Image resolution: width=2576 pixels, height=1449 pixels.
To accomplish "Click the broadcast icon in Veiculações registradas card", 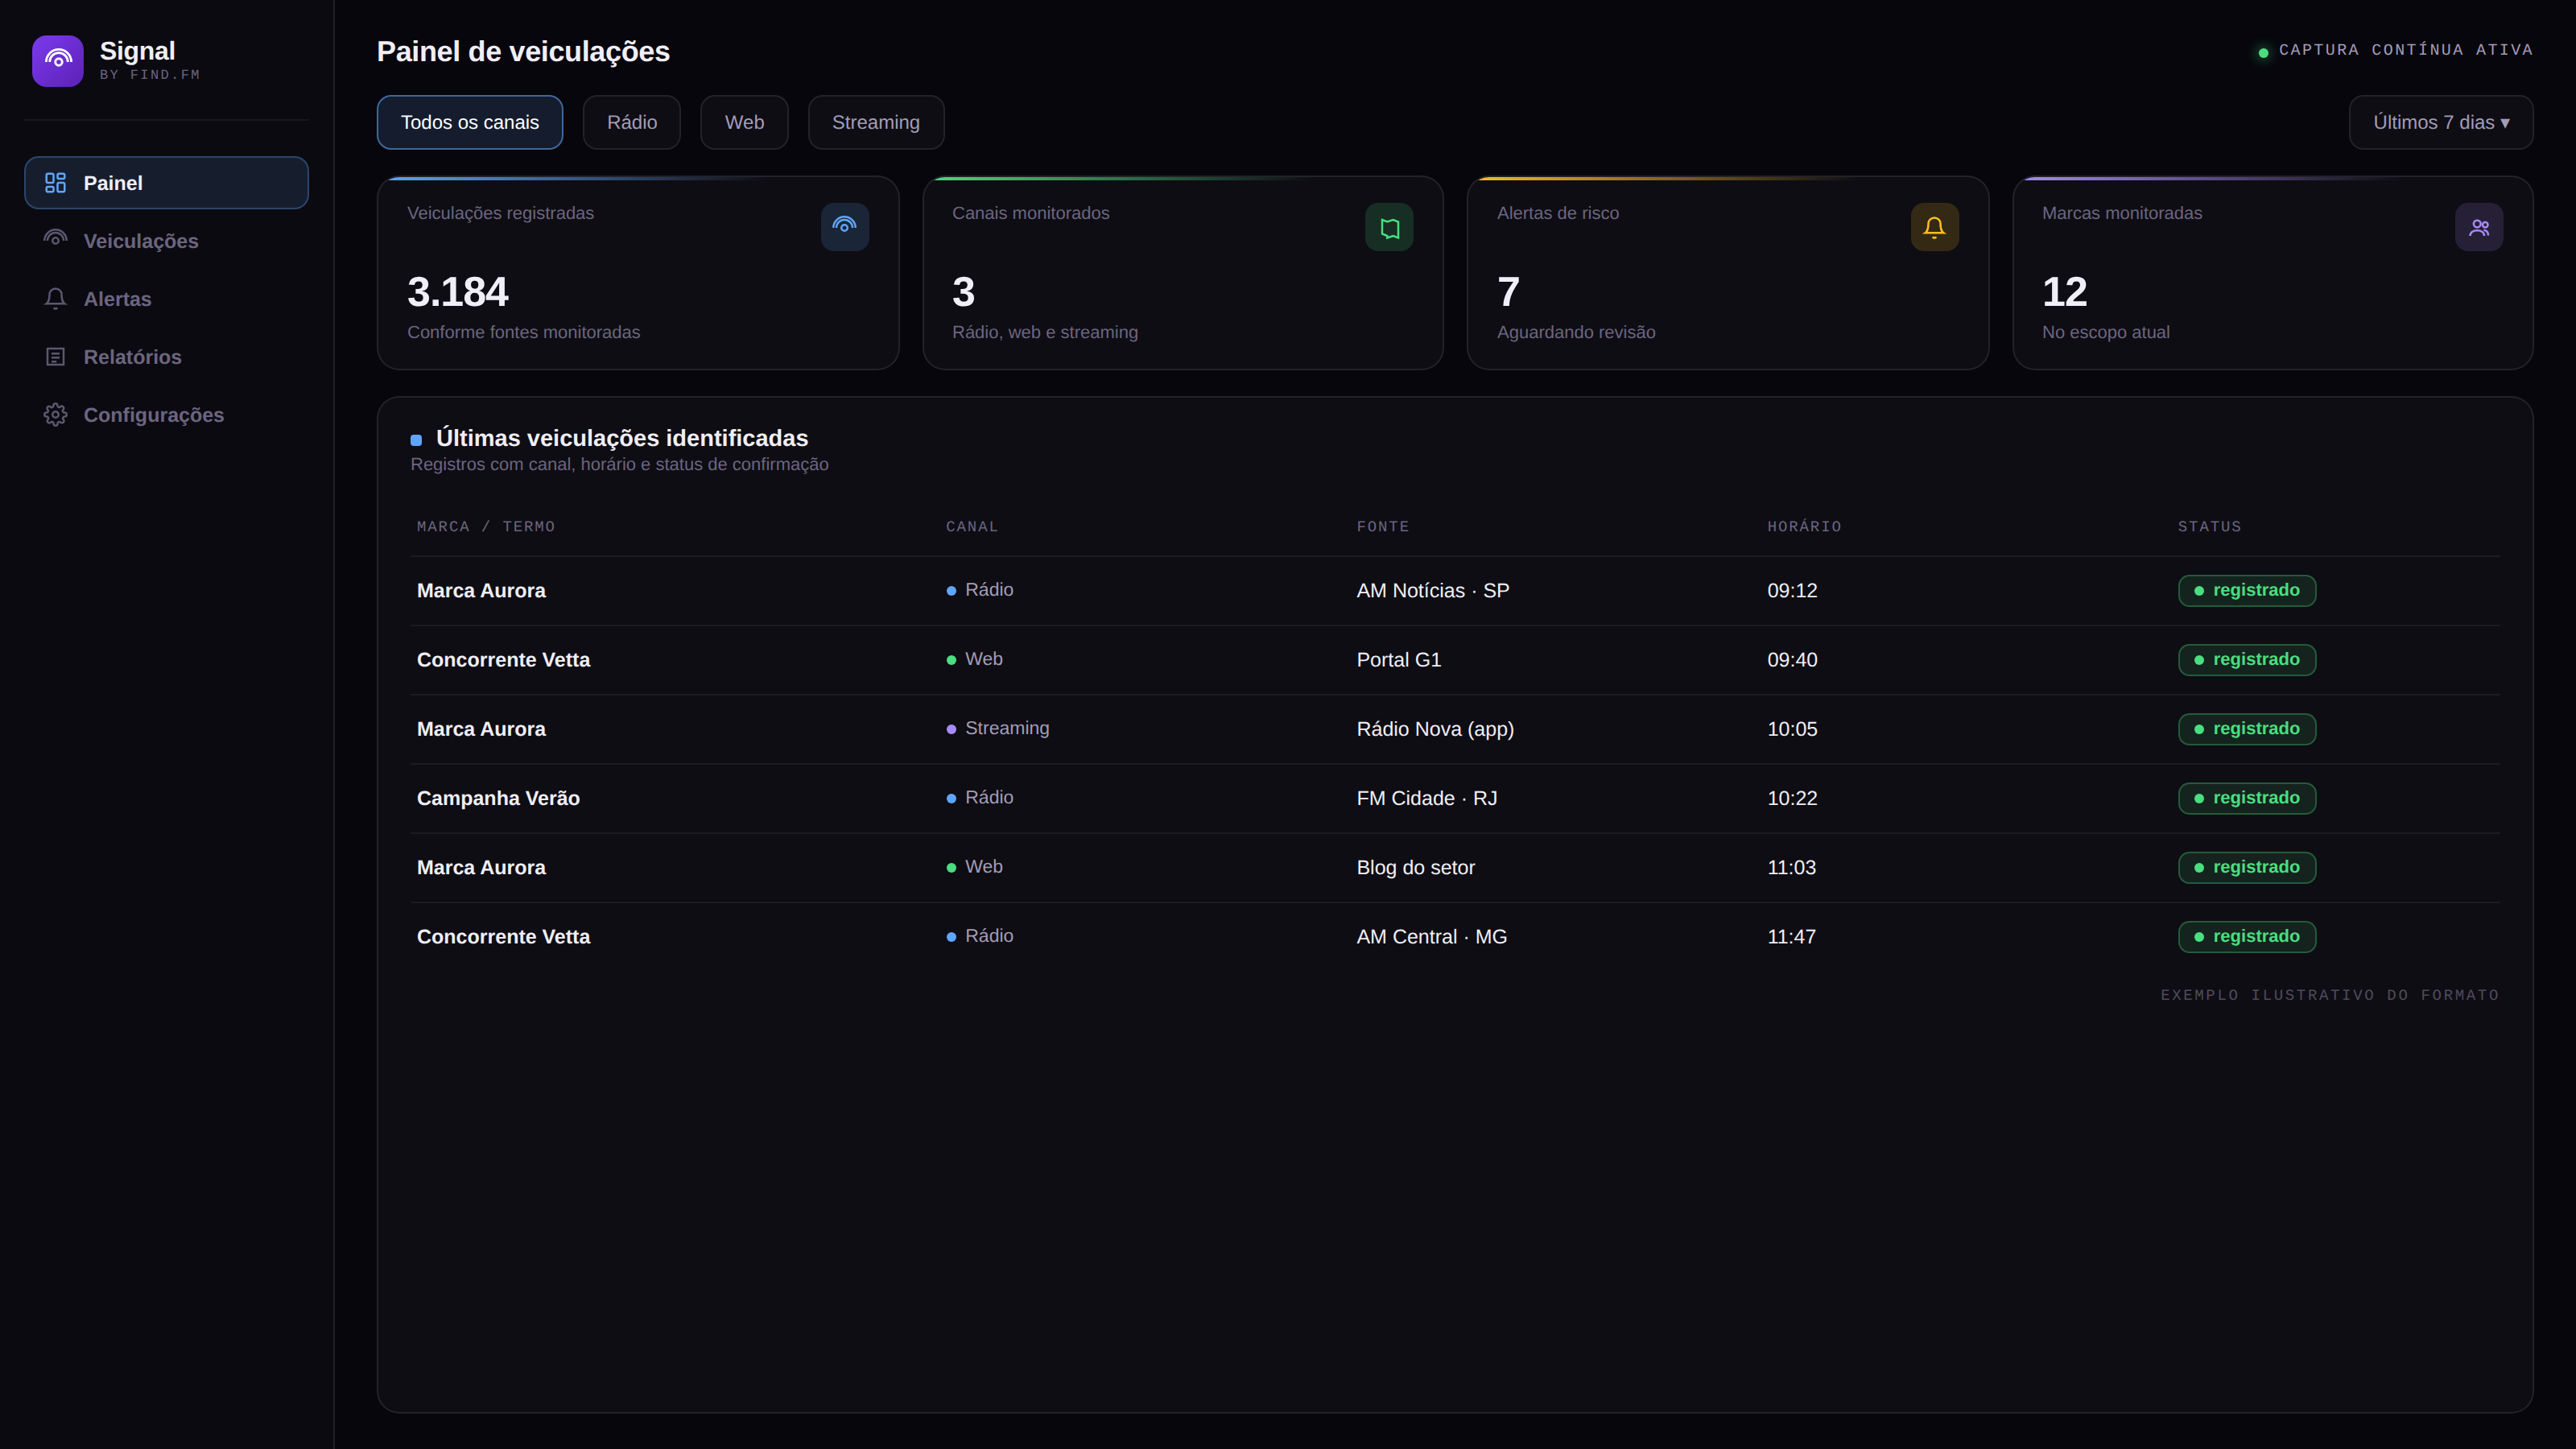I will coord(844,227).
